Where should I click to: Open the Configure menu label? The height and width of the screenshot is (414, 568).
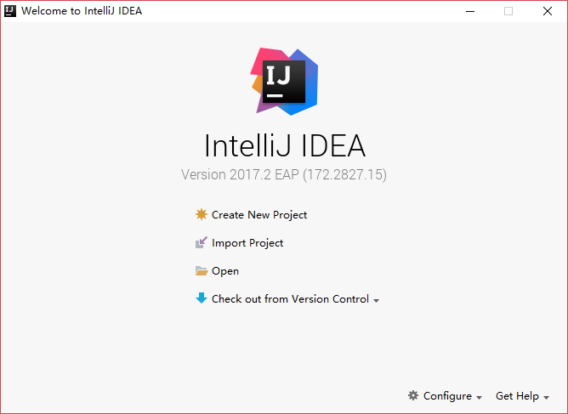tap(447, 396)
